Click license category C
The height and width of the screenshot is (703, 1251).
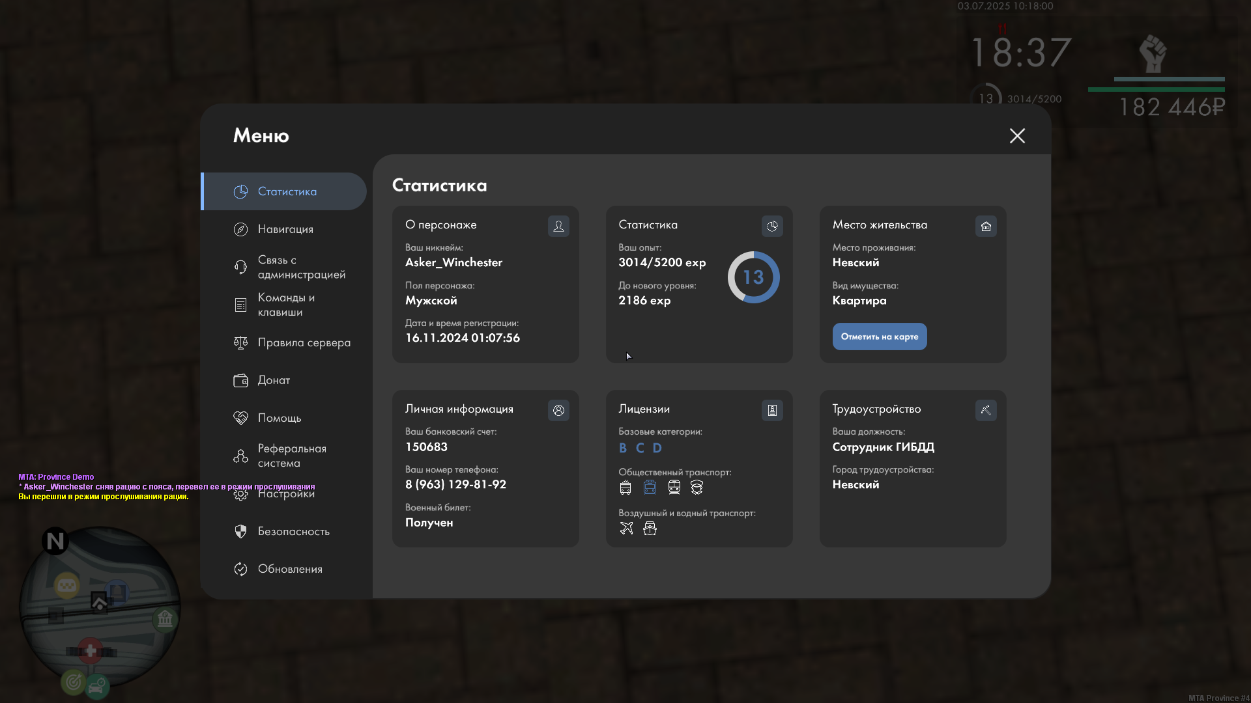pyautogui.click(x=640, y=448)
